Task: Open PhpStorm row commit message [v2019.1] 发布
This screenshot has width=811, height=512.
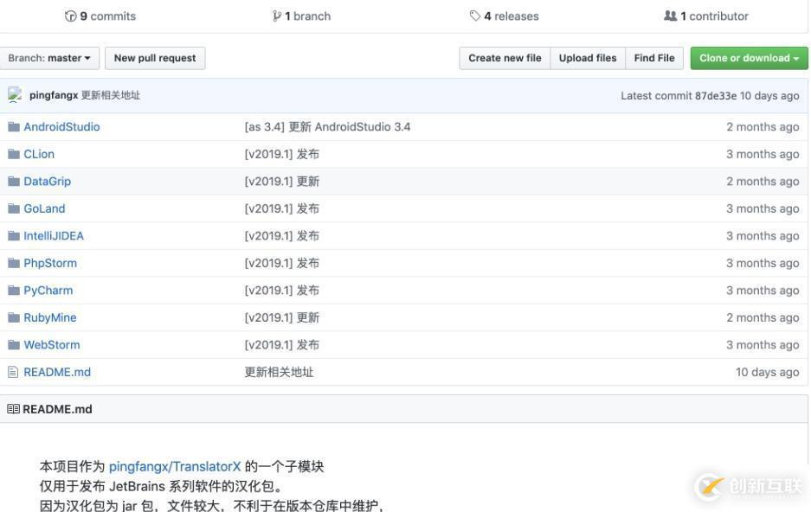Action: pos(282,263)
